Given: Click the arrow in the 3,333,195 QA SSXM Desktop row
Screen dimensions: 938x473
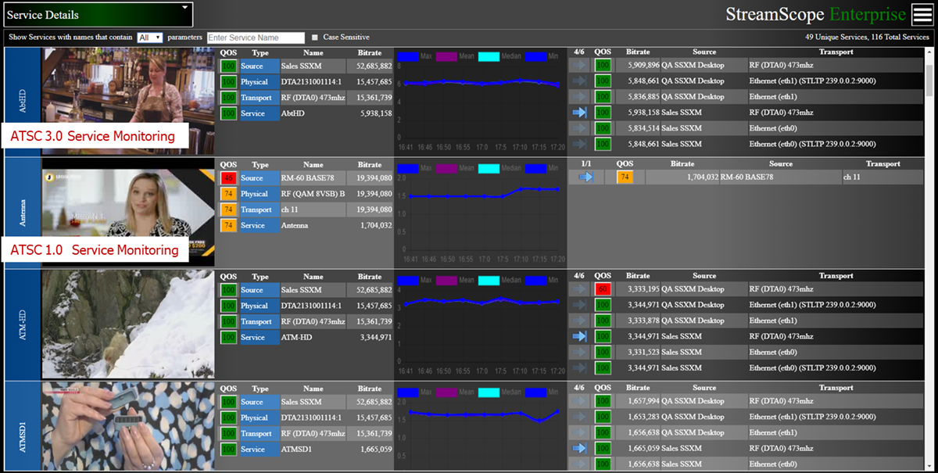Looking at the screenshot, I should point(579,289).
